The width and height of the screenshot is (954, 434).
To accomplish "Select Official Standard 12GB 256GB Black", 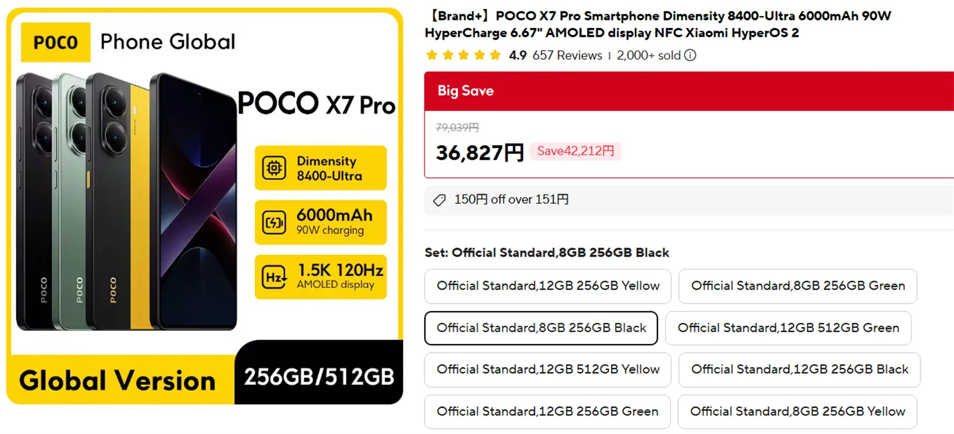I will 799,370.
